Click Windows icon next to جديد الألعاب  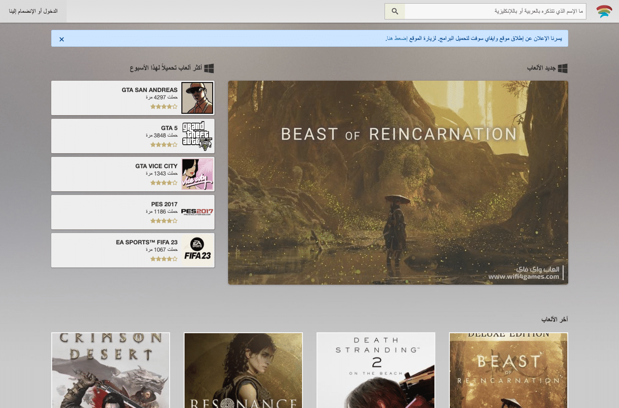click(x=563, y=68)
